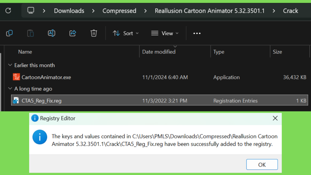Click OK in Registry Editor dialog
This screenshot has height=175, width=311.
262,164
